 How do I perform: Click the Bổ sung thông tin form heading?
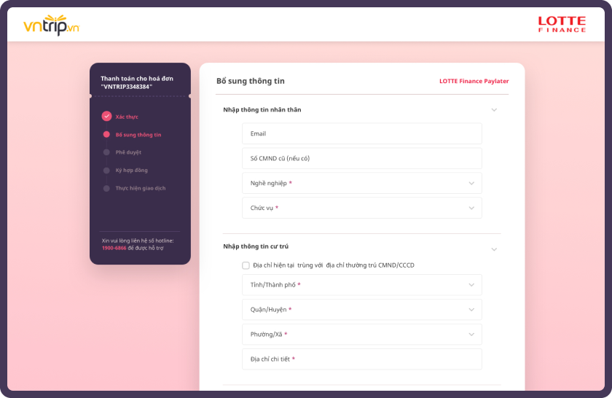251,81
